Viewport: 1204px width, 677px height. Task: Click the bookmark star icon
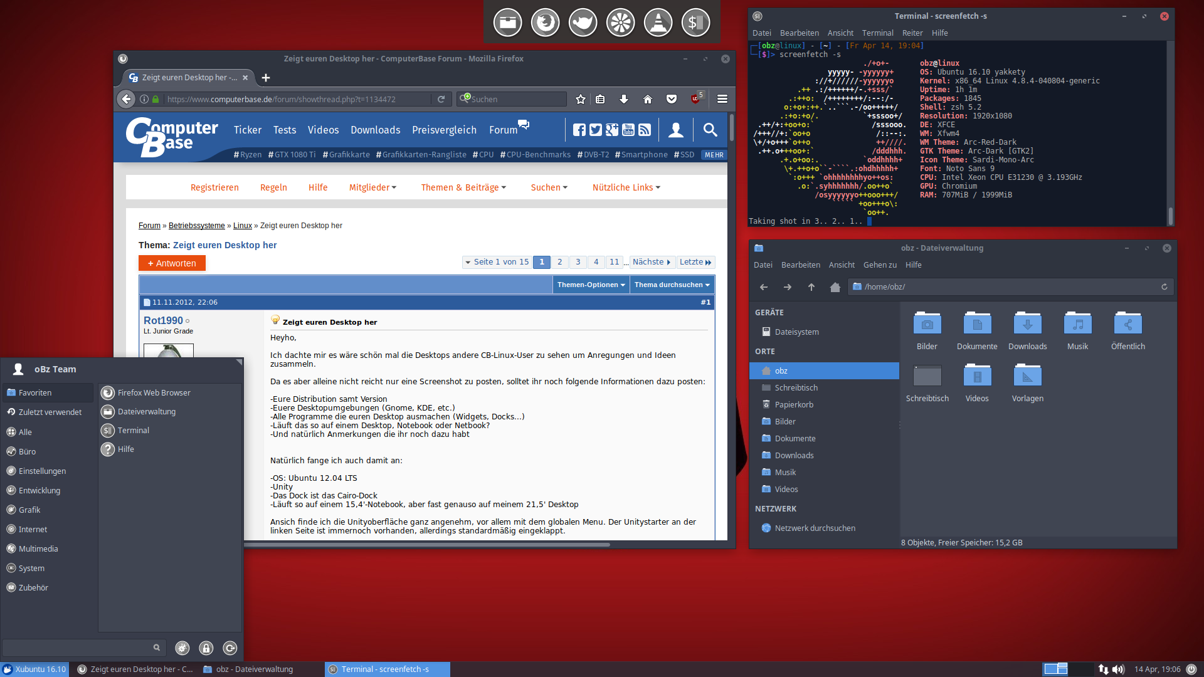[581, 99]
